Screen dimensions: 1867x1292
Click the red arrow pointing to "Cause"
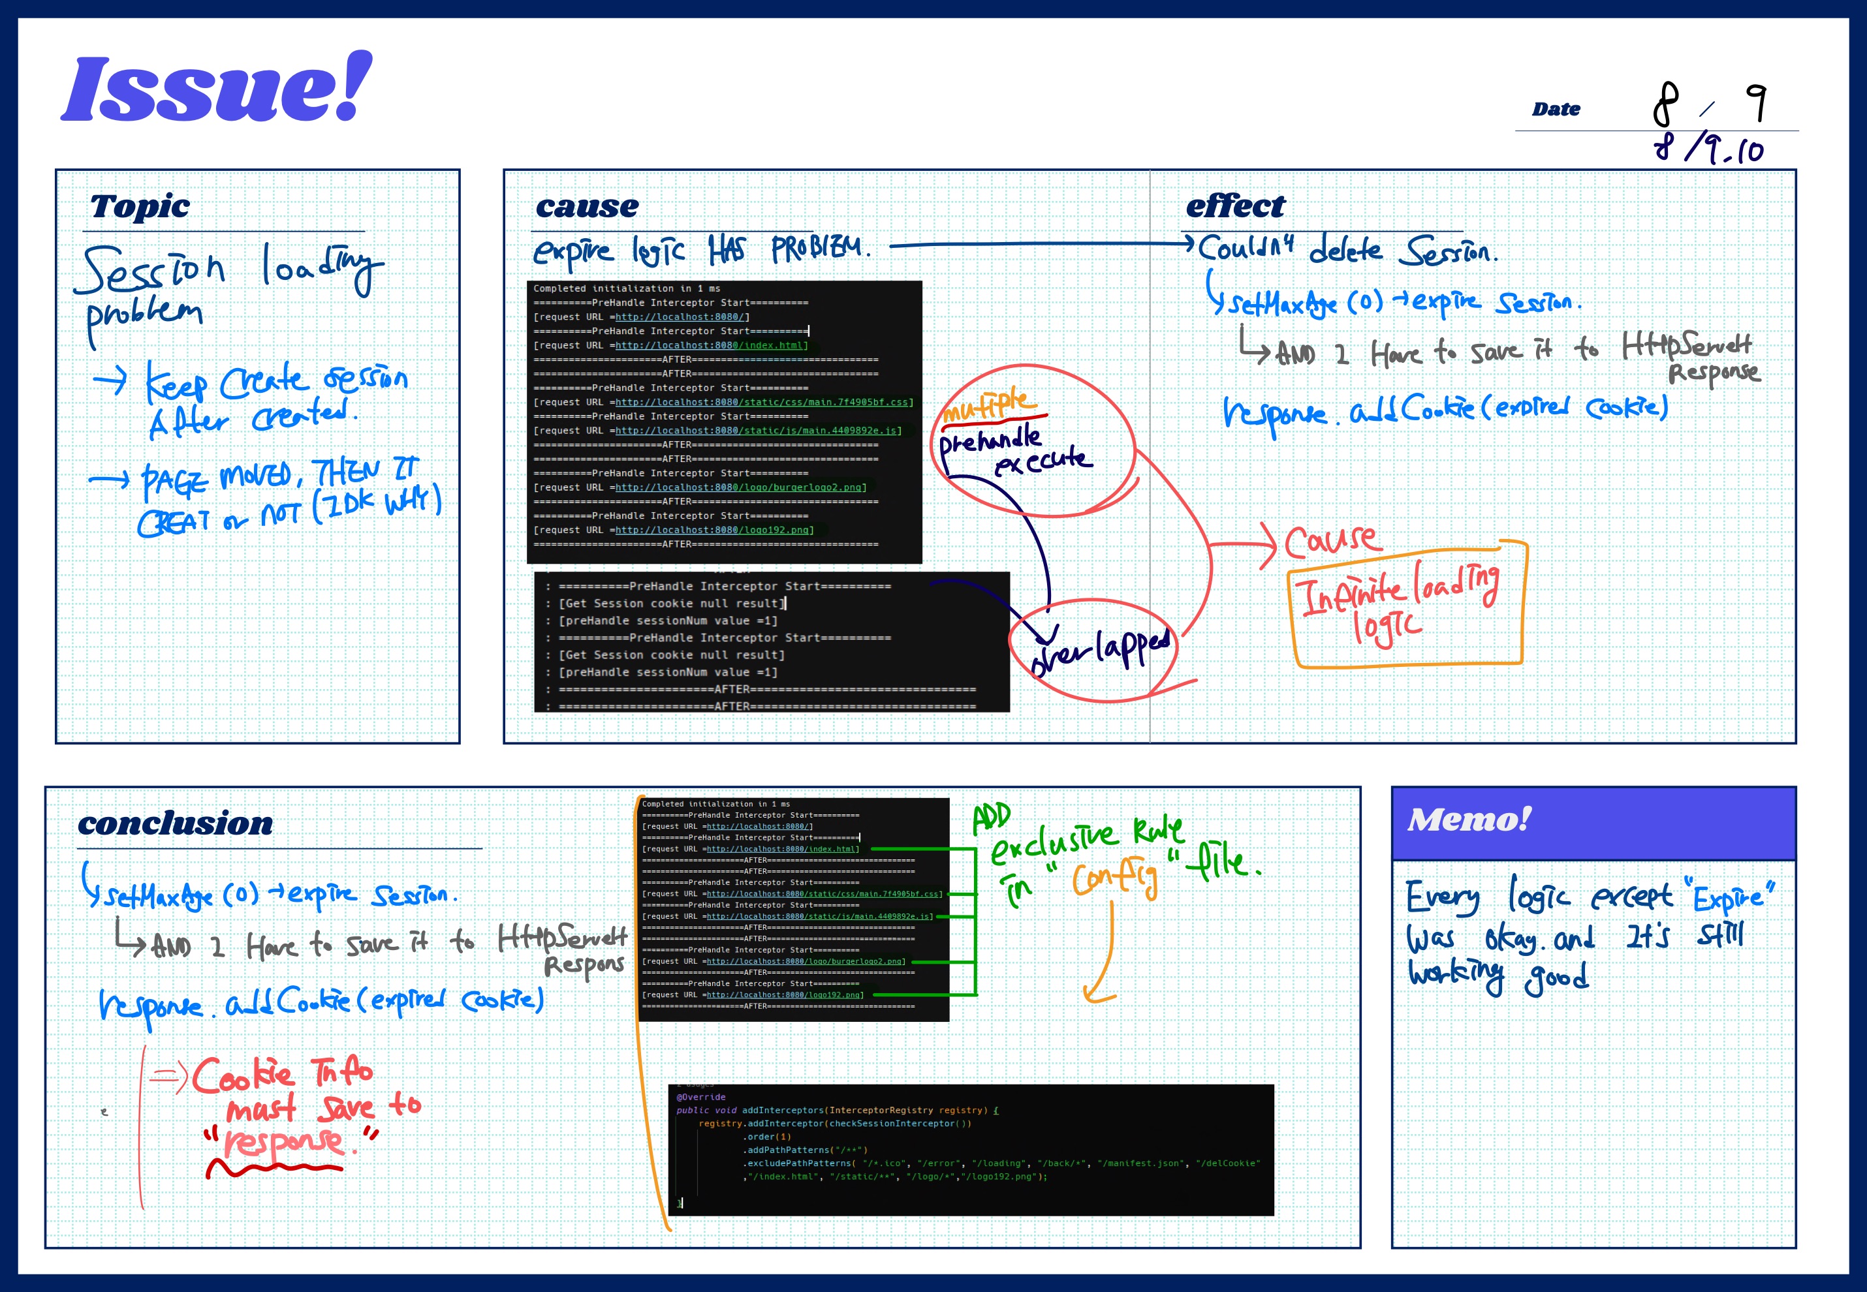click(1244, 545)
